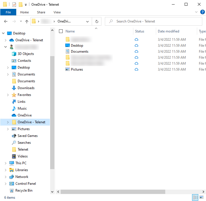Select 3D Objects in navigation pane
The width and height of the screenshot is (206, 201).
point(26,54)
